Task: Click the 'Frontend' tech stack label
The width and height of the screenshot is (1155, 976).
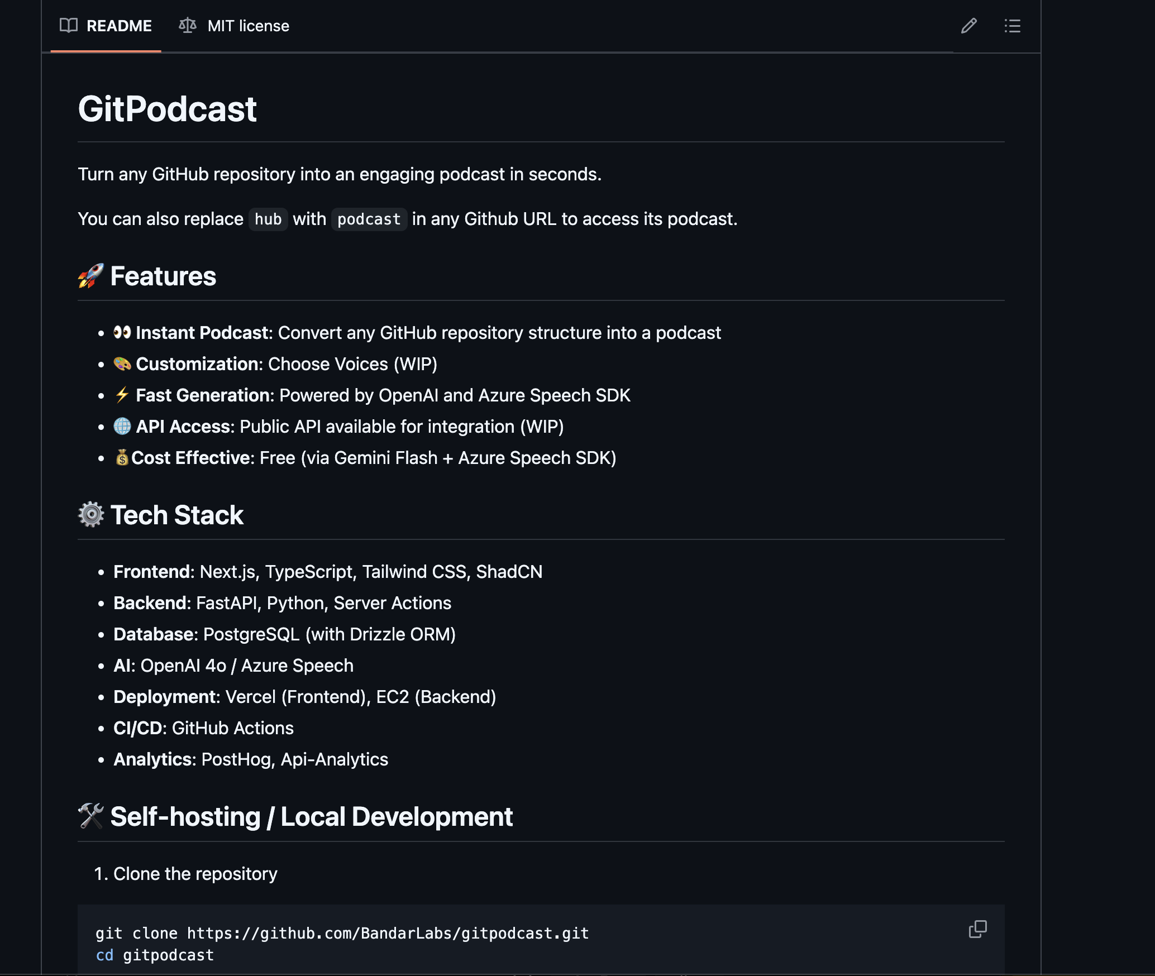Action: point(152,572)
